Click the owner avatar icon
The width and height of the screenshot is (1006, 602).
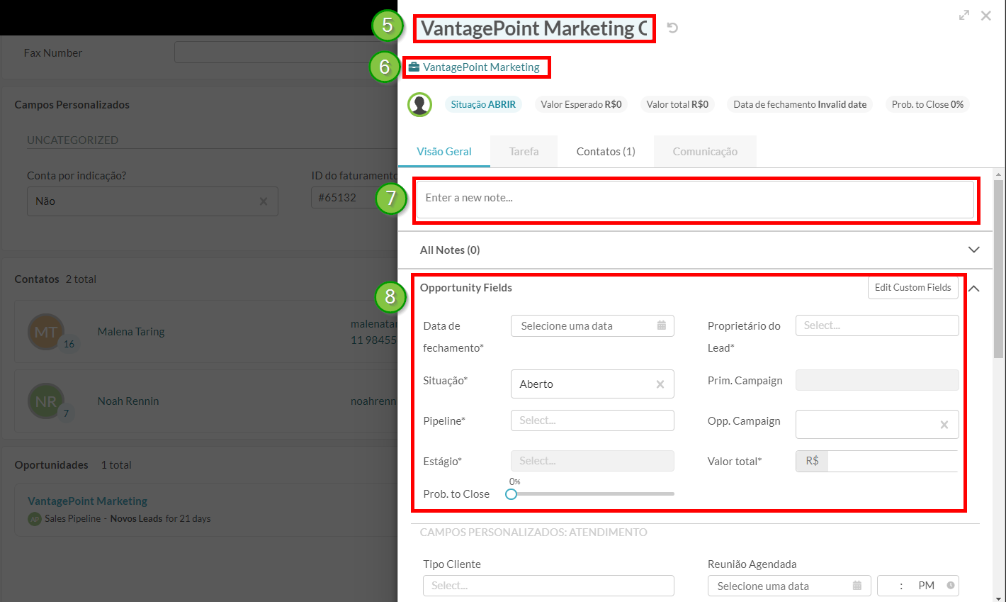coord(419,104)
